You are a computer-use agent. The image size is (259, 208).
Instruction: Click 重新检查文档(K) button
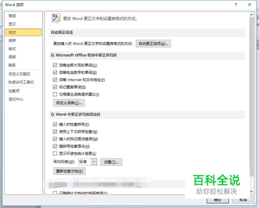pos(69,171)
